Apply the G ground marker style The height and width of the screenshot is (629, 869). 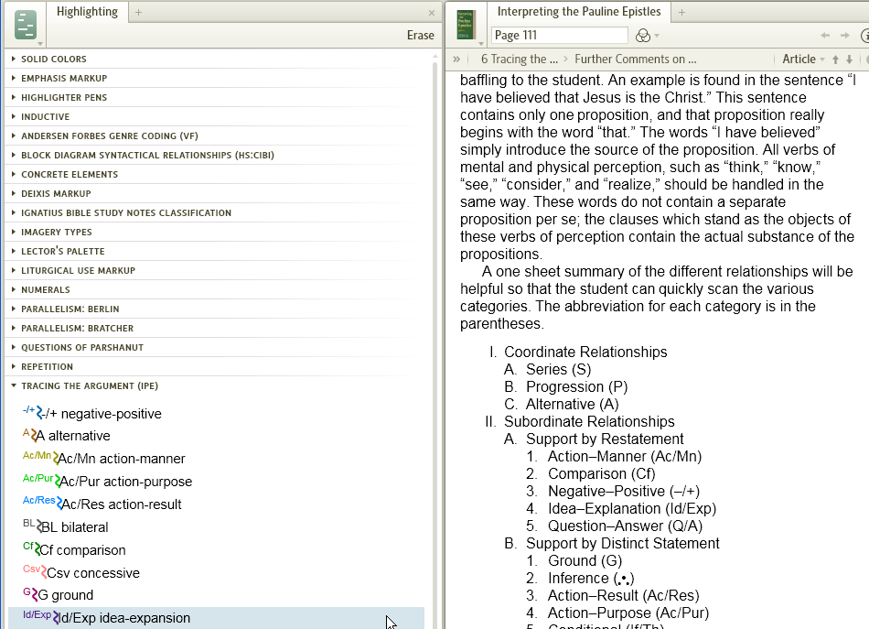coord(58,594)
